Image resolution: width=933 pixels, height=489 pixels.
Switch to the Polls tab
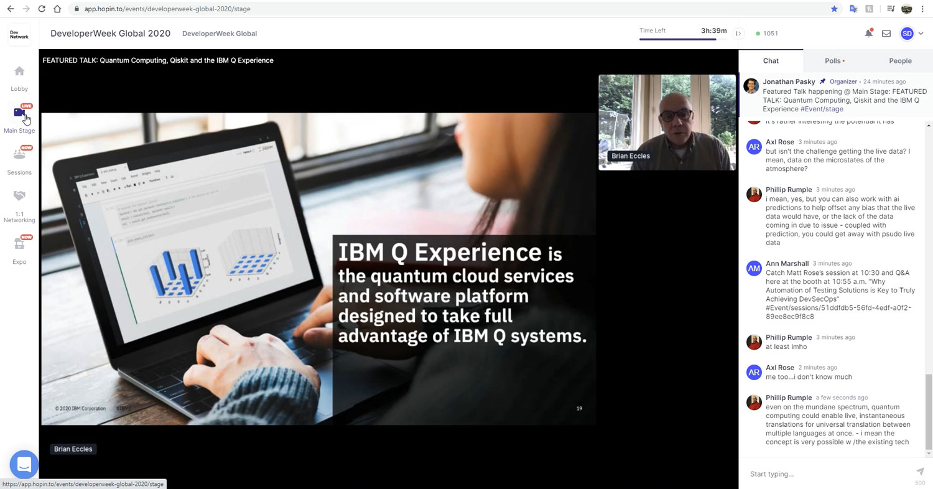tap(834, 60)
